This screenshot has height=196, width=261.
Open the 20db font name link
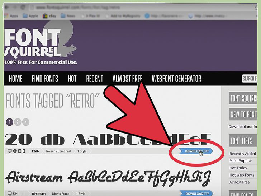35,151
